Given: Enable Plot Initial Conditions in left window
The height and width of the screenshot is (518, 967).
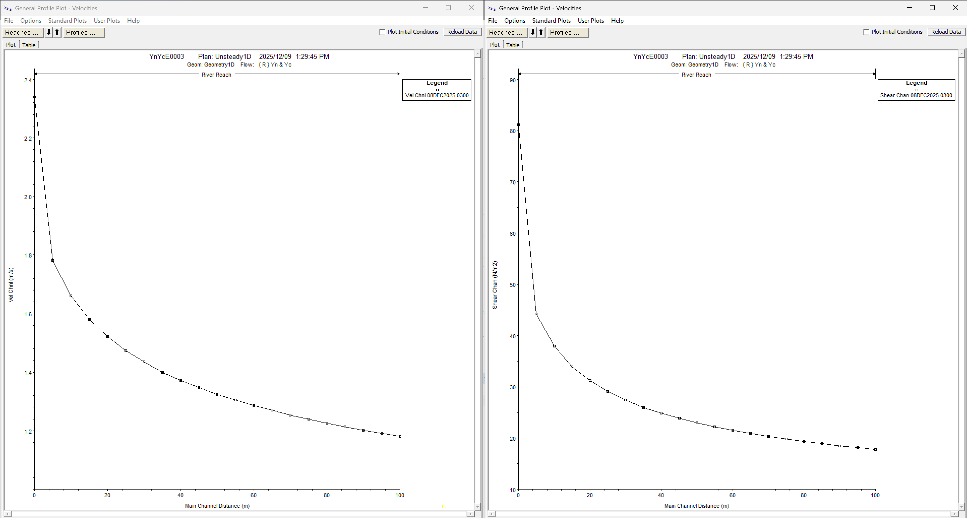Looking at the screenshot, I should [x=382, y=32].
